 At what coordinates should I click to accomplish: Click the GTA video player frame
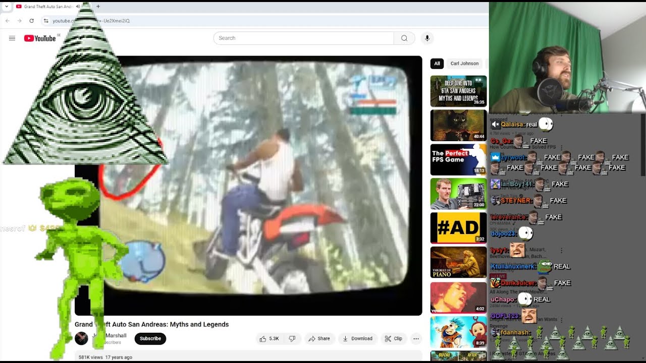[248, 186]
